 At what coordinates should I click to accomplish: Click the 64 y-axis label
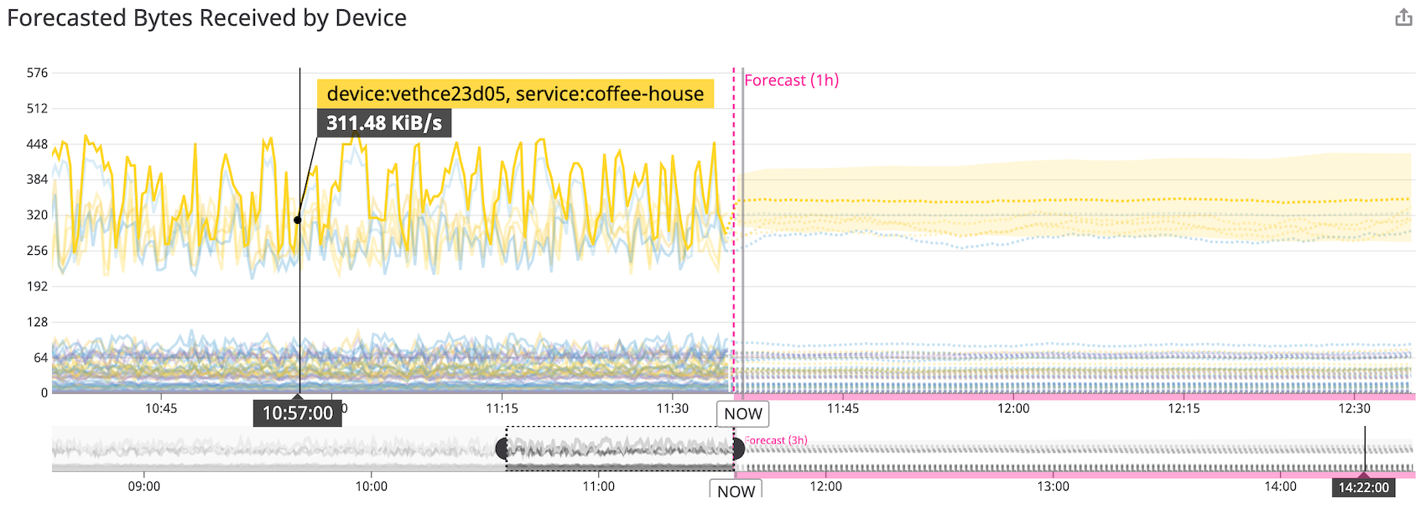(x=40, y=357)
